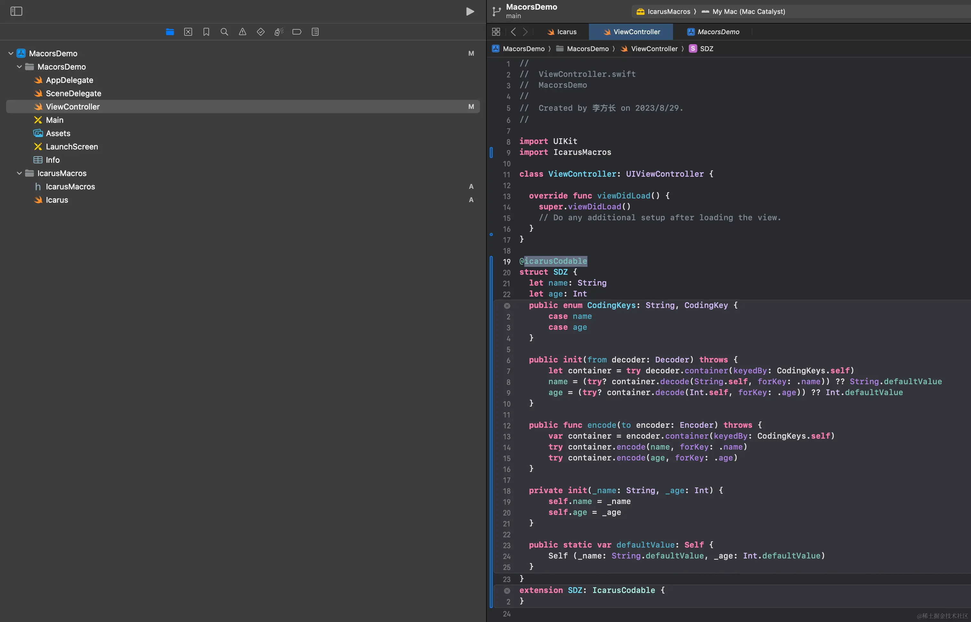Open the related items grid menu
Image resolution: width=971 pixels, height=622 pixels.
496,32
